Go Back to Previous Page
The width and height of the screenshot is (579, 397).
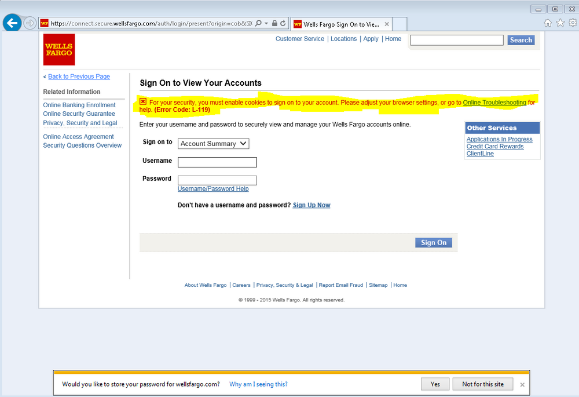[x=79, y=77]
